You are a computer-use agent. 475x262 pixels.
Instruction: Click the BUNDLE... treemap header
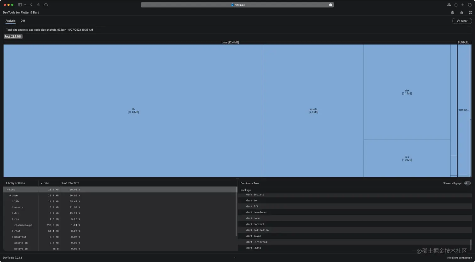point(464,42)
